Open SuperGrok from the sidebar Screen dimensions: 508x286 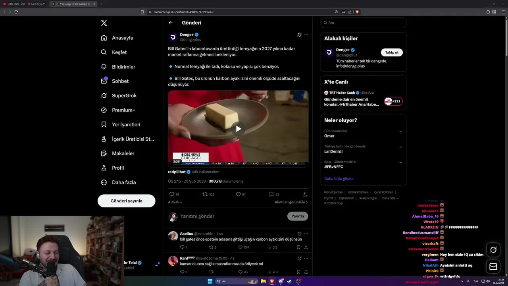[118, 96]
